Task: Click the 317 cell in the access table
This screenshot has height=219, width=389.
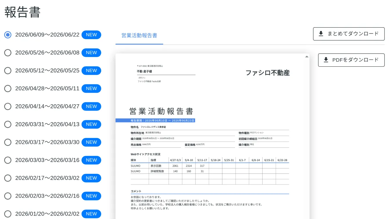Action: pos(202,166)
